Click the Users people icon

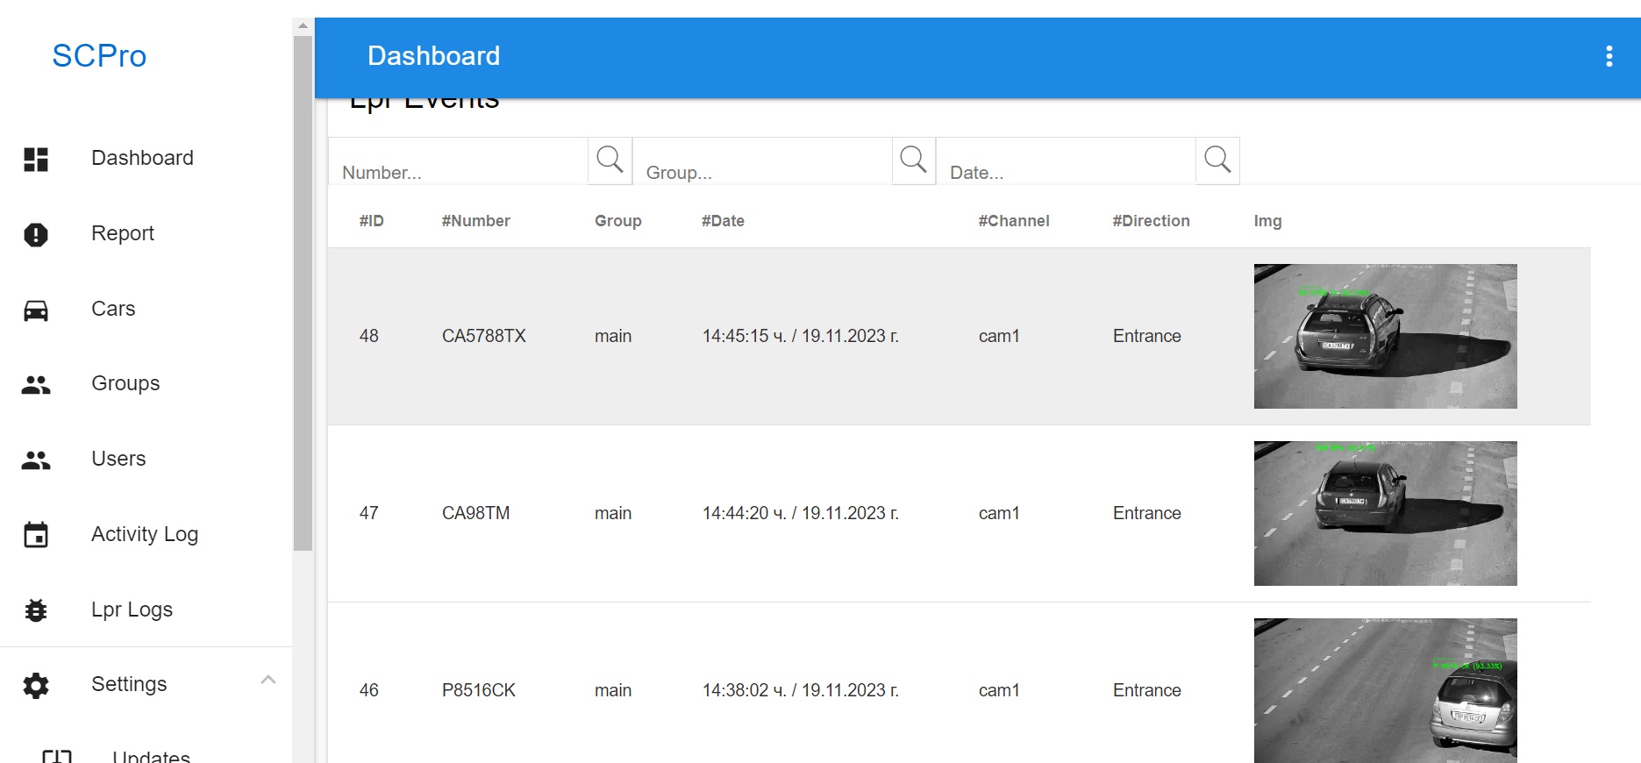[x=36, y=460]
